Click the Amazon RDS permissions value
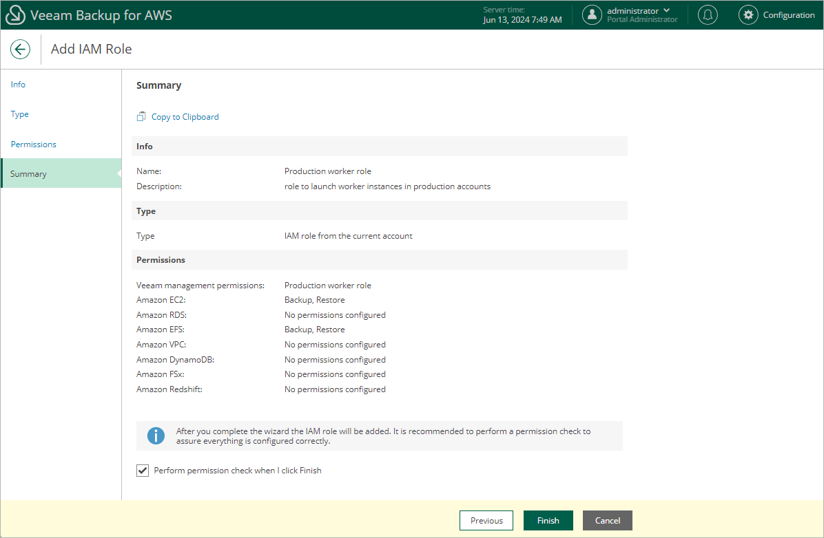The height and width of the screenshot is (538, 824). point(335,315)
